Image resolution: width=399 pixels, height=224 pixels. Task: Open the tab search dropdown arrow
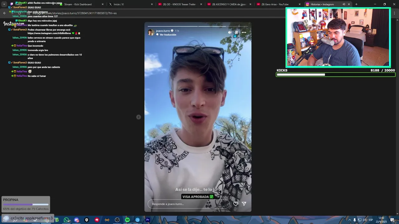[4, 4]
